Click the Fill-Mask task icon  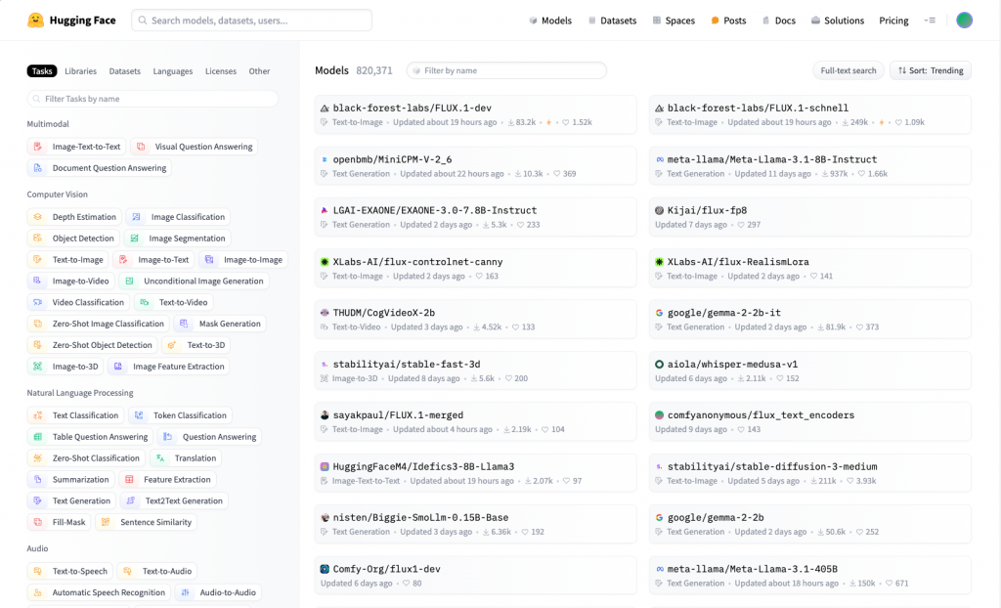point(38,522)
